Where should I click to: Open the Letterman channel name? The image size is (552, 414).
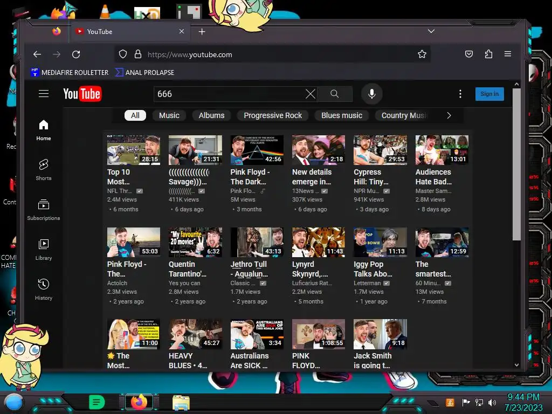click(x=367, y=283)
